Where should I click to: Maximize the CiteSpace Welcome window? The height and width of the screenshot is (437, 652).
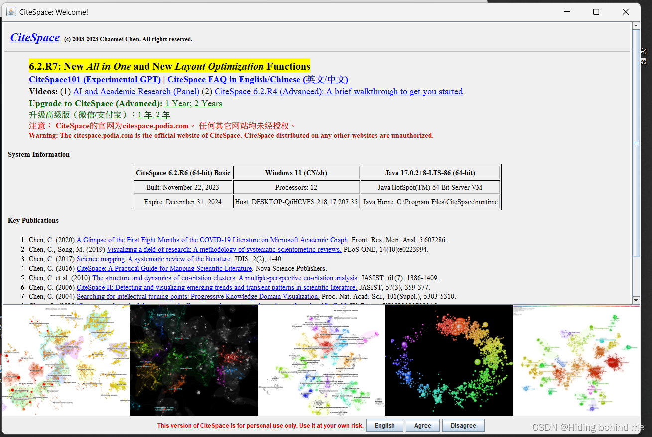(x=596, y=12)
